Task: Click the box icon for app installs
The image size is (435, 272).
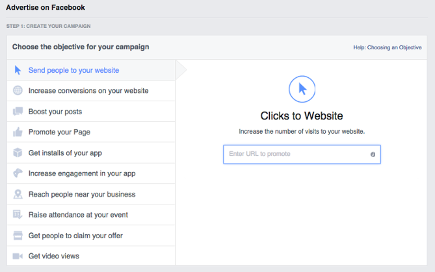Action: (x=18, y=153)
